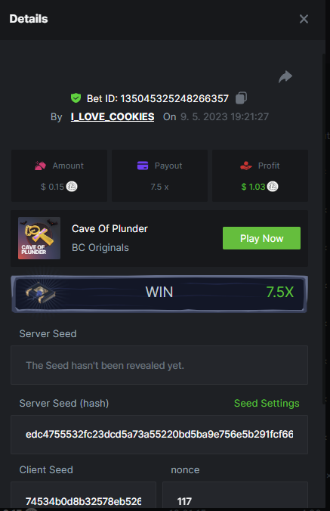Open the Cave Of Plunder game thumbnail
Image resolution: width=330 pixels, height=511 pixels.
click(39, 238)
